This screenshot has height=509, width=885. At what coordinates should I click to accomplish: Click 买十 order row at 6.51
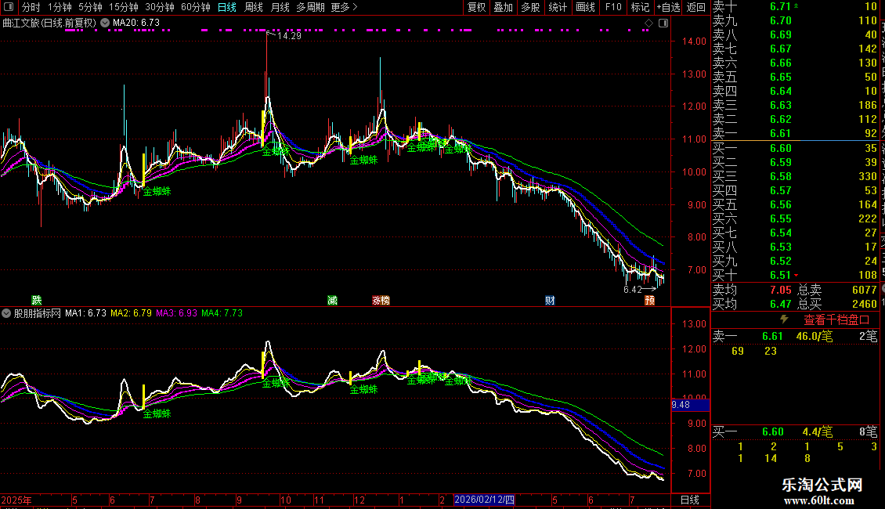[x=795, y=275]
